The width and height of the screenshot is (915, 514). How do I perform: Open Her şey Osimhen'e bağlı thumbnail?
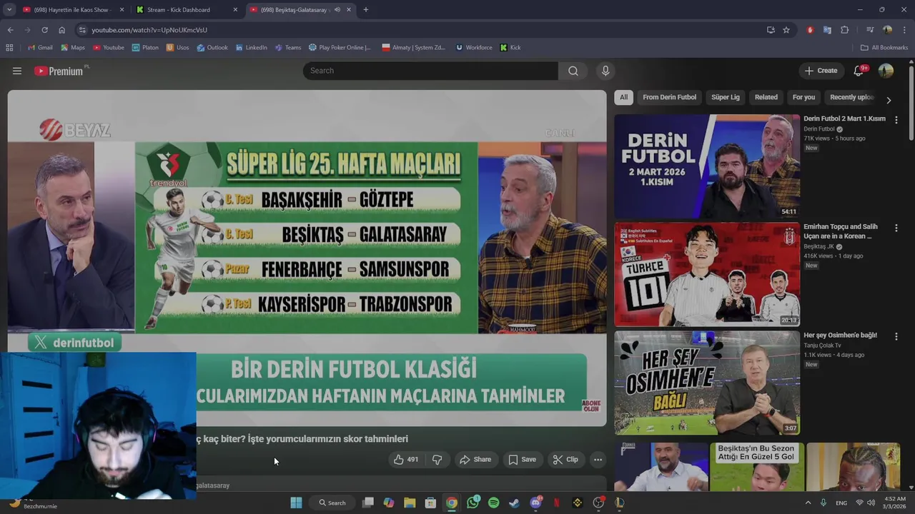(x=707, y=383)
